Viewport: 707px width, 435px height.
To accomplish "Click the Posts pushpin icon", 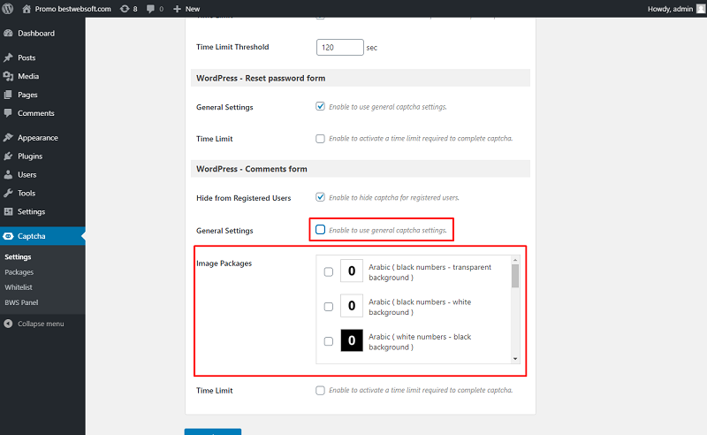I will (8, 57).
